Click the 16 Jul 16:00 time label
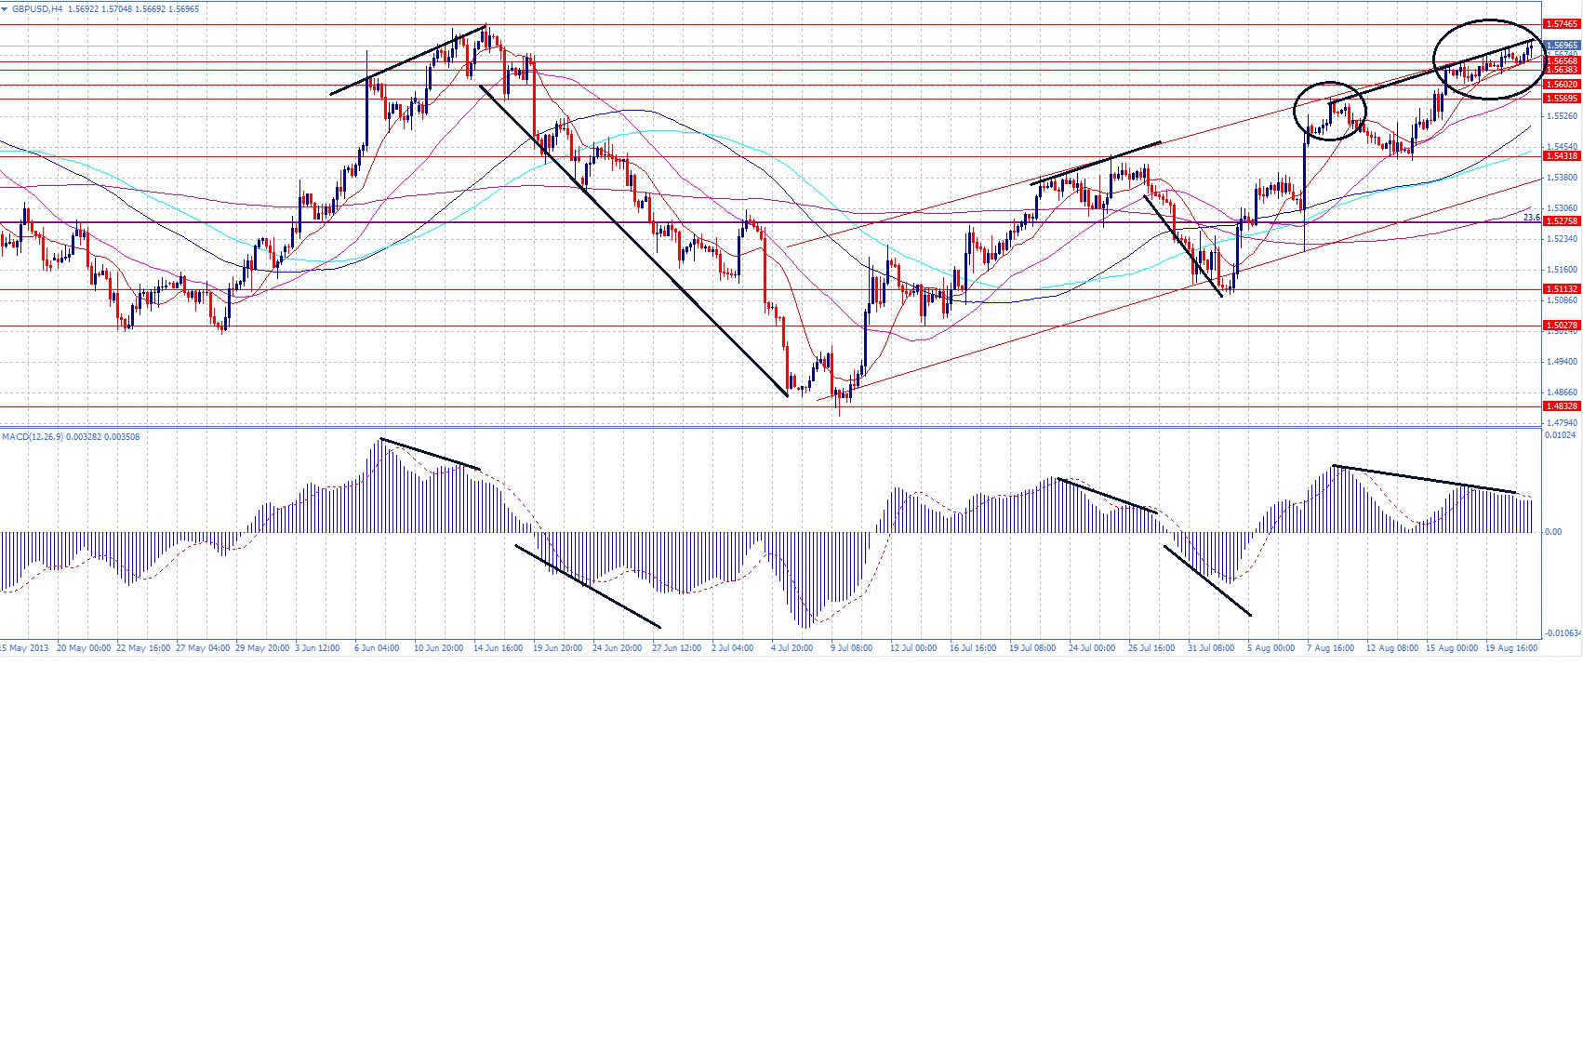This screenshot has height=1051, width=1583. pos(973,648)
